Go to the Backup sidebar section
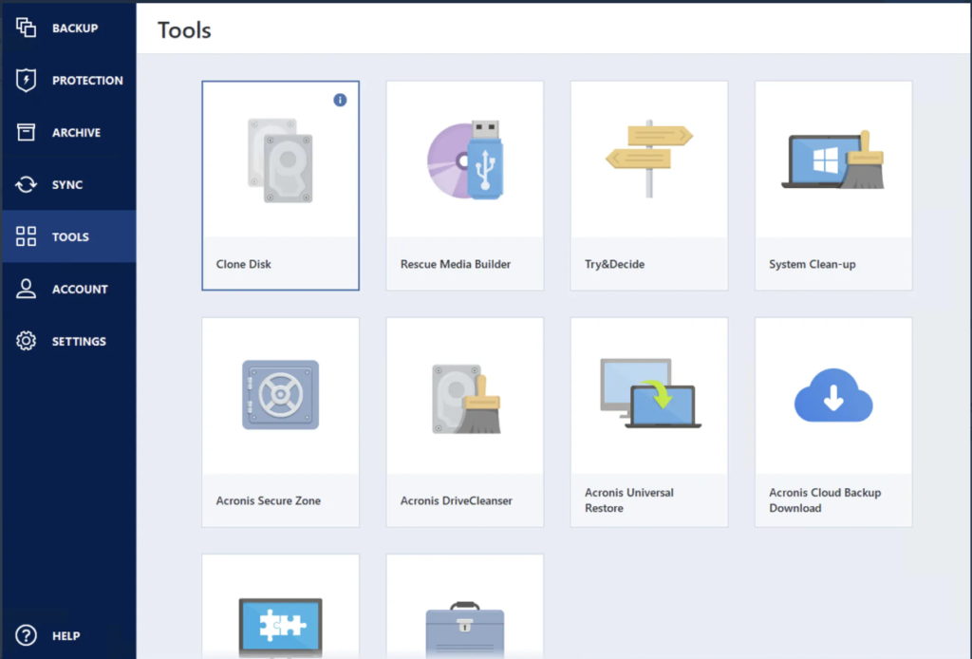 click(x=68, y=28)
